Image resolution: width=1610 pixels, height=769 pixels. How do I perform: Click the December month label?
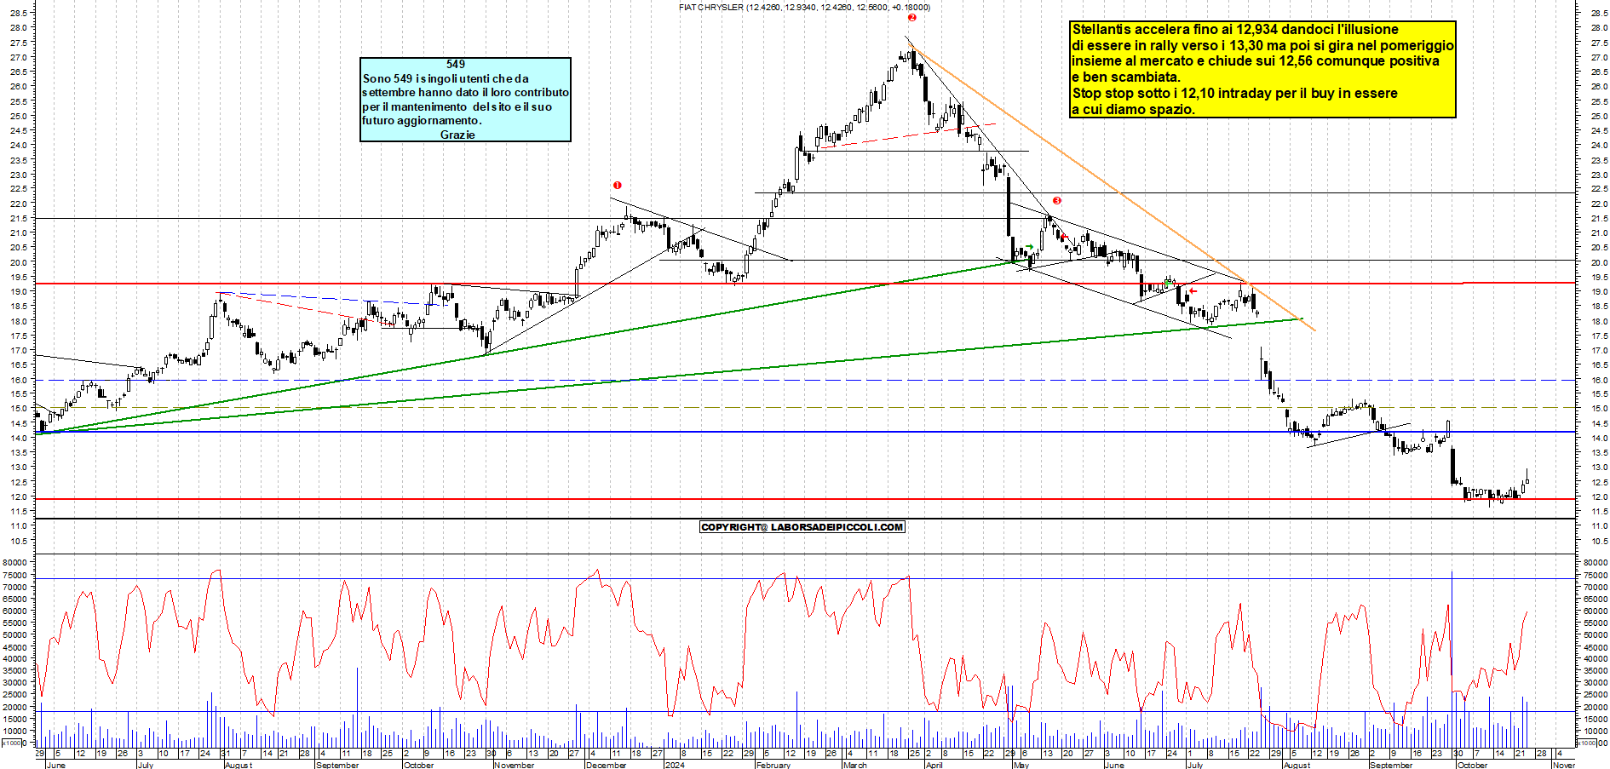(606, 765)
